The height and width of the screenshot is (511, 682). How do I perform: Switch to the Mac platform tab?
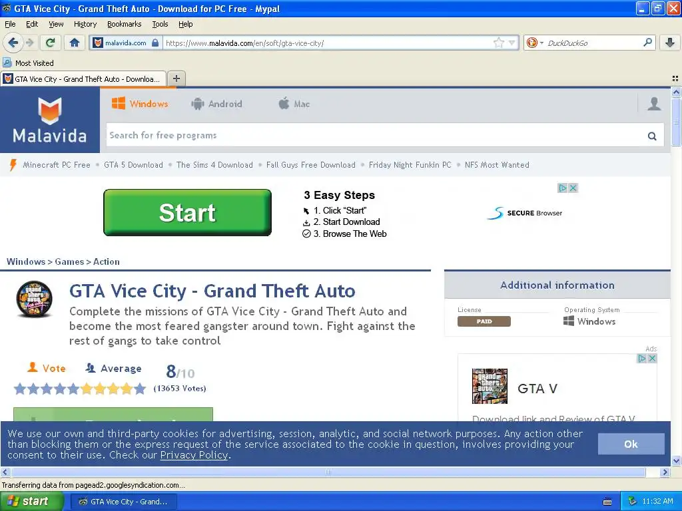coord(294,104)
